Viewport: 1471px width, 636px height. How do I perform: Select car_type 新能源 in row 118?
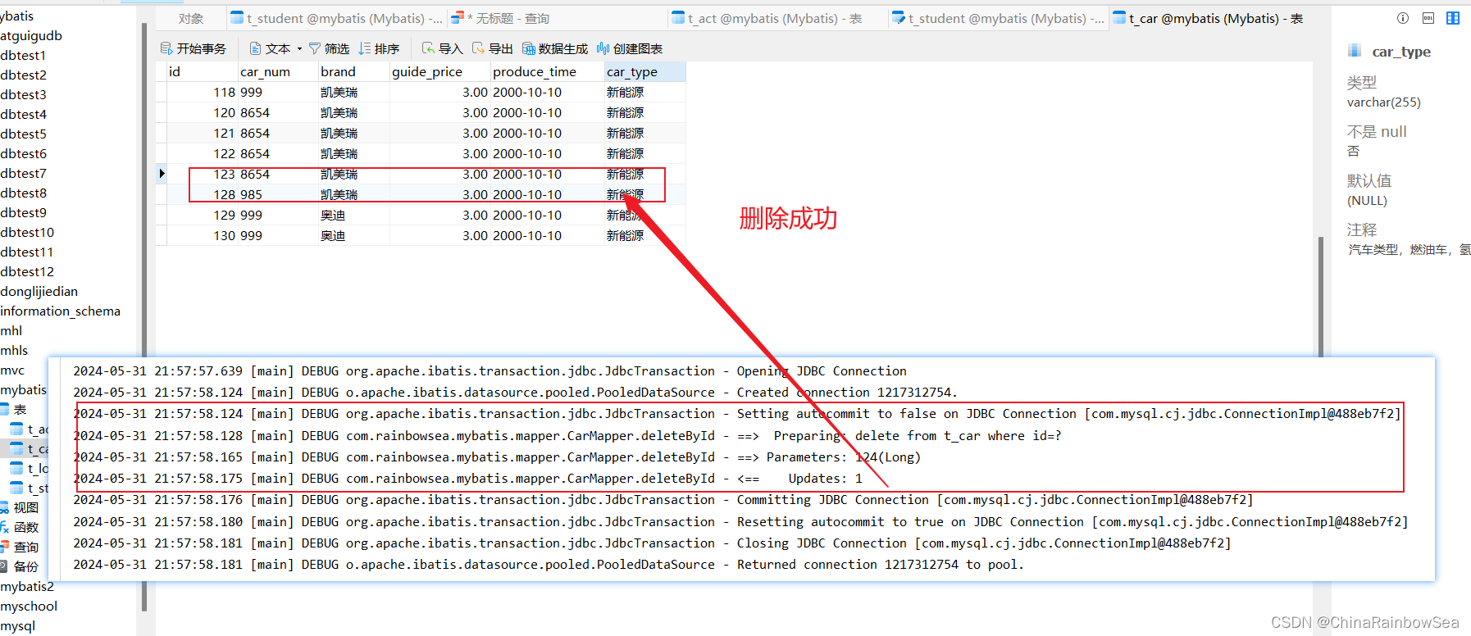click(645, 93)
